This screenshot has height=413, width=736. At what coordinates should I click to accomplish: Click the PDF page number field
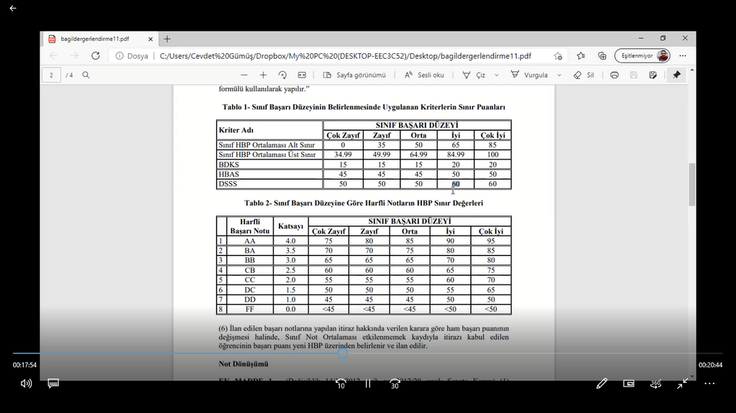pos(51,75)
